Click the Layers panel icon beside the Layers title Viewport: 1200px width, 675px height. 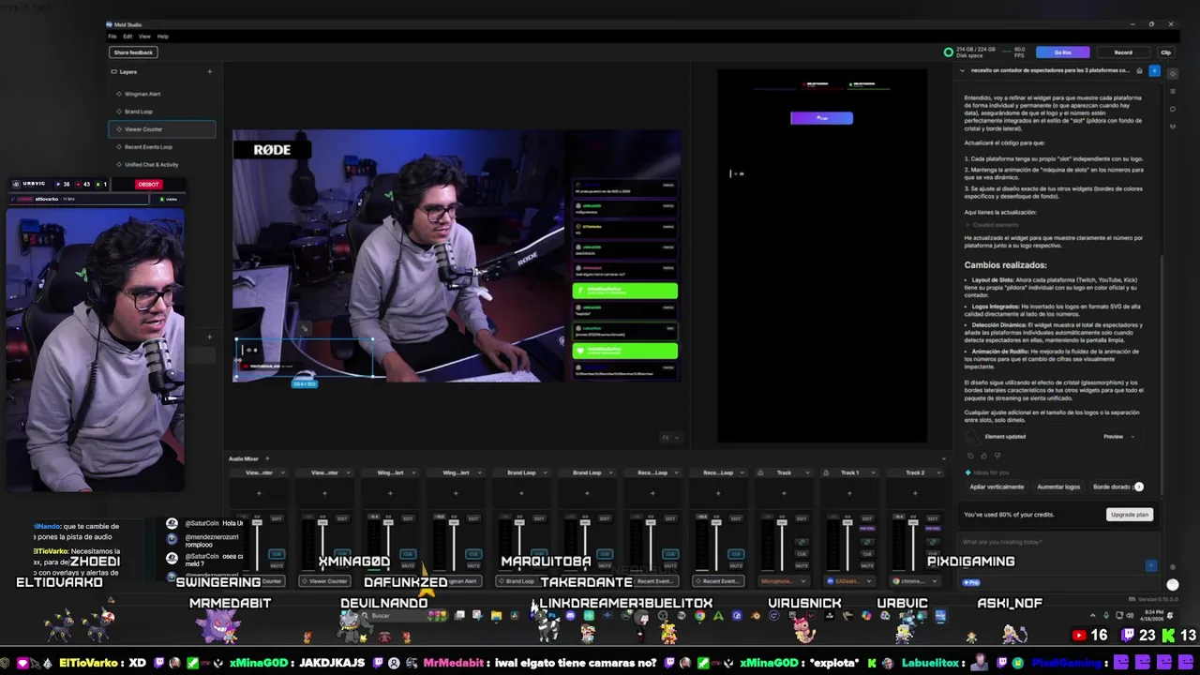pyautogui.click(x=113, y=71)
